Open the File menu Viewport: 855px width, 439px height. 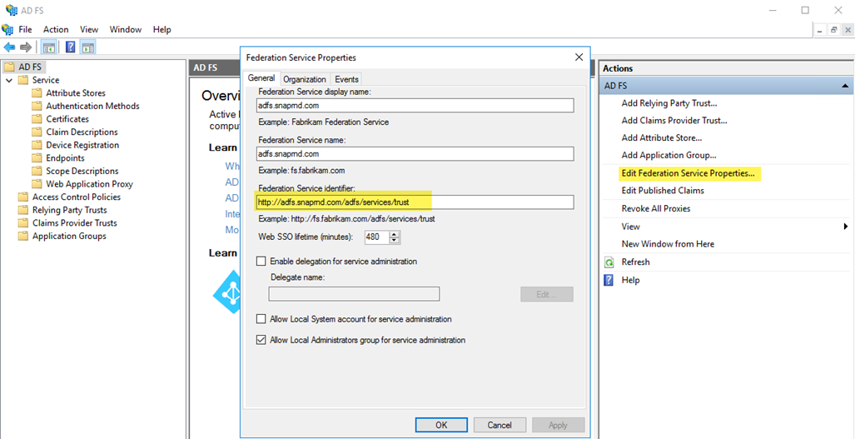(26, 29)
